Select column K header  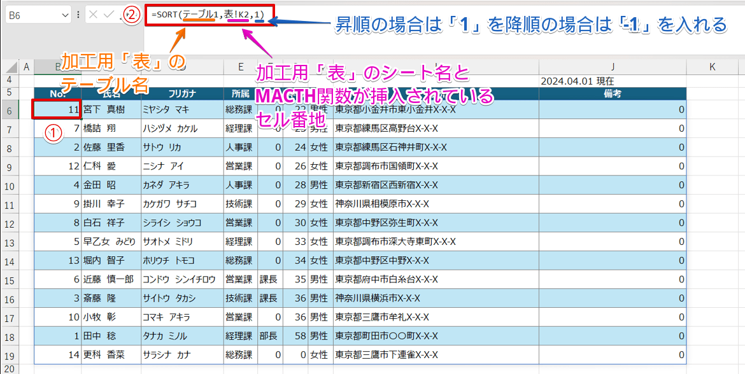click(712, 67)
